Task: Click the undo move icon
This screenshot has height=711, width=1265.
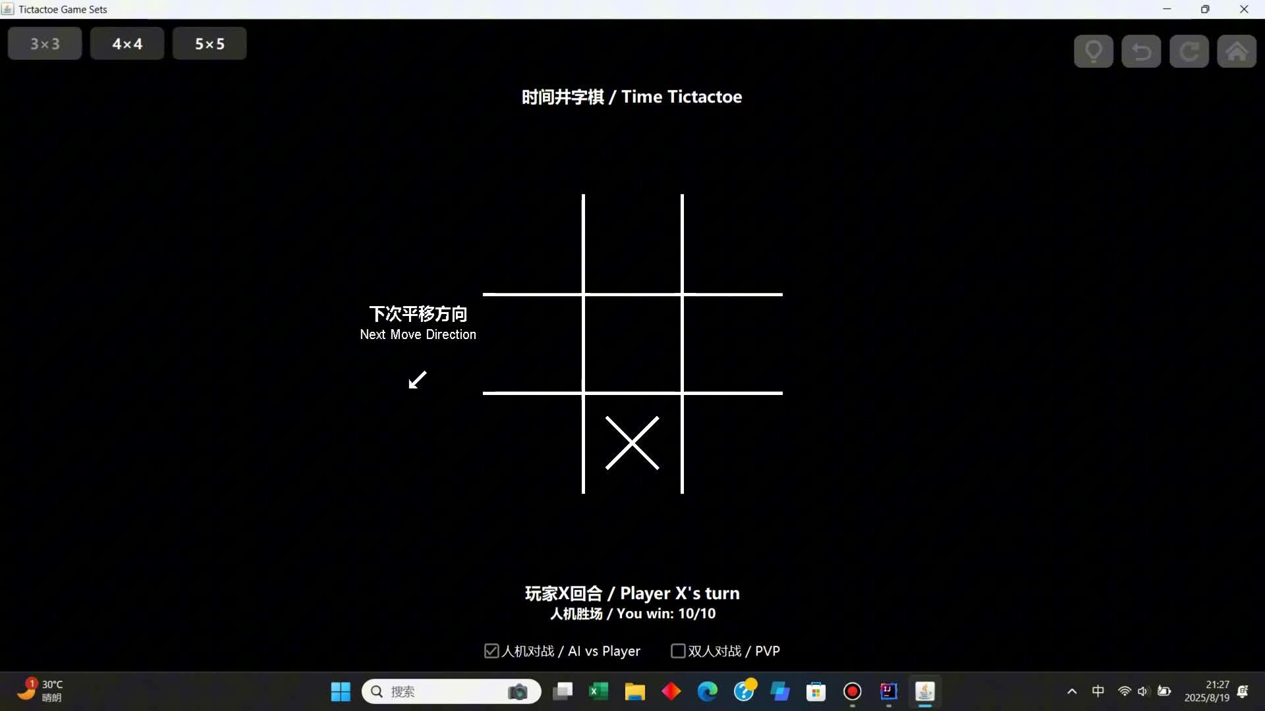Action: [1141, 51]
